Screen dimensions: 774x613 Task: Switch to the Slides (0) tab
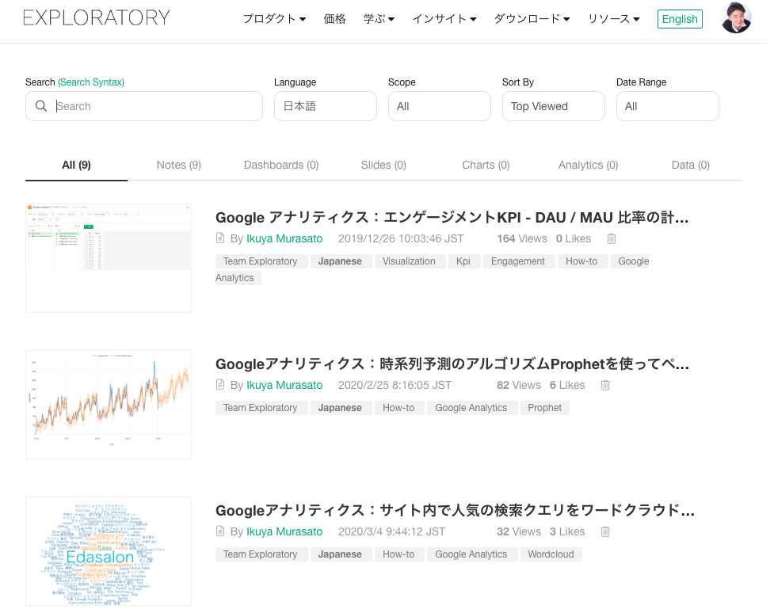(x=383, y=166)
